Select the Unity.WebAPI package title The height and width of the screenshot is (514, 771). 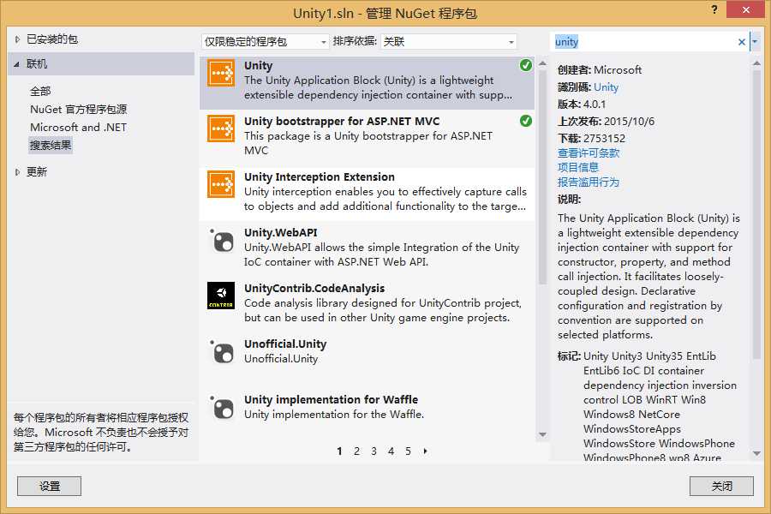(x=281, y=233)
